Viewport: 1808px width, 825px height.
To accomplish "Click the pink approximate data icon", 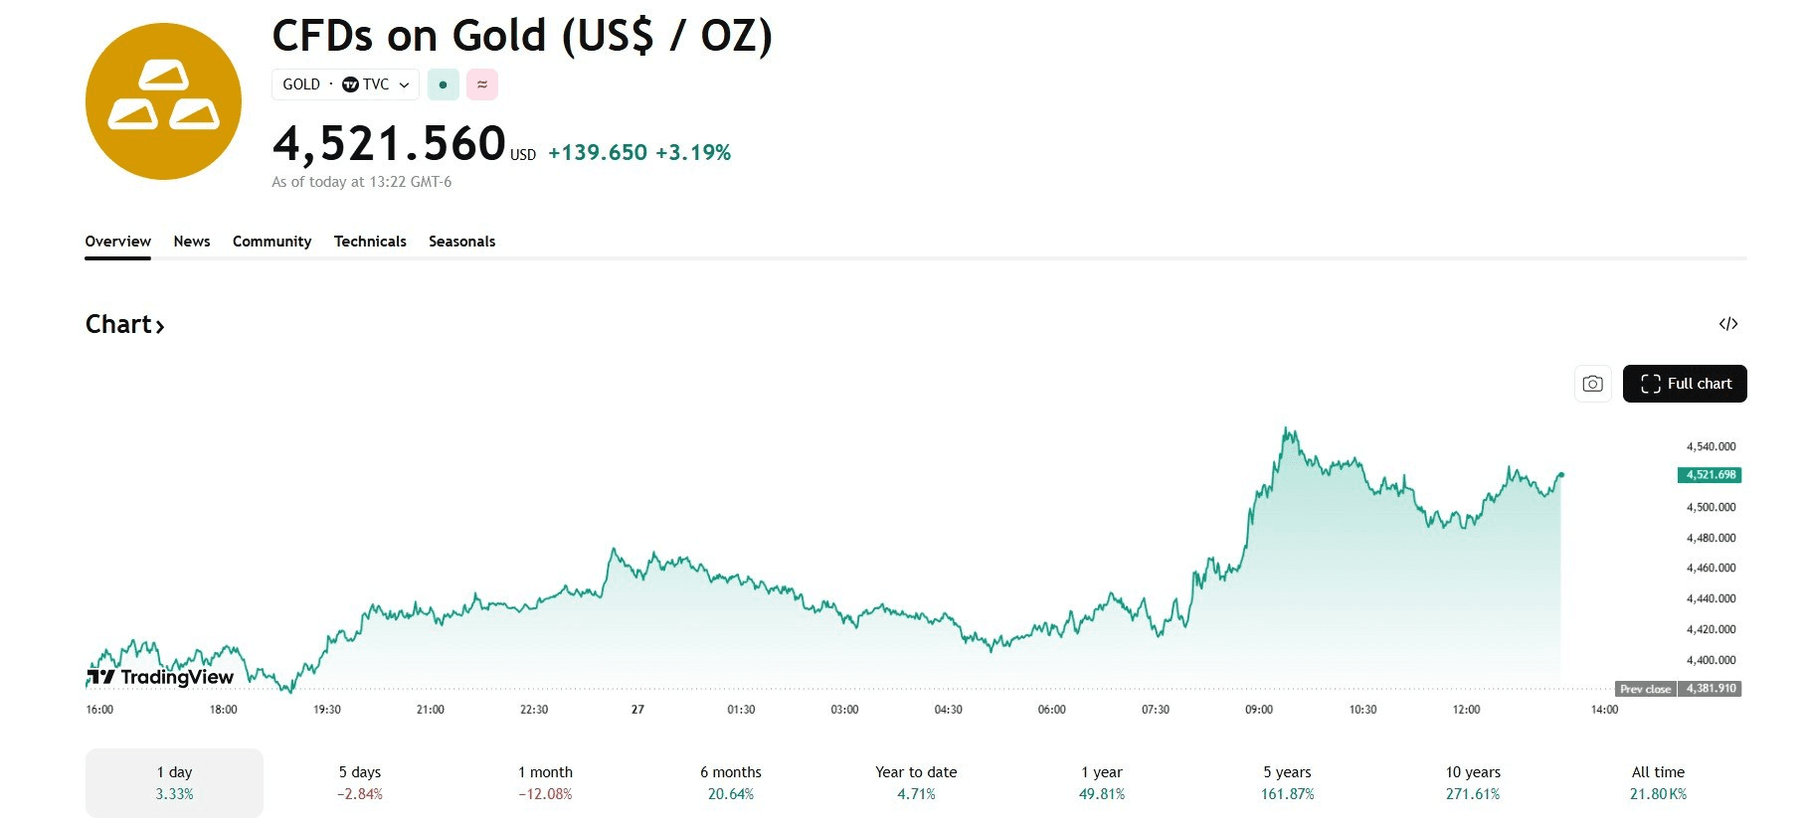I will [x=482, y=84].
